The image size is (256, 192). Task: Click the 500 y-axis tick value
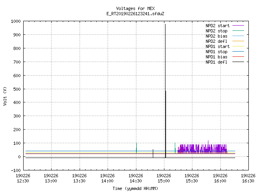17,89
